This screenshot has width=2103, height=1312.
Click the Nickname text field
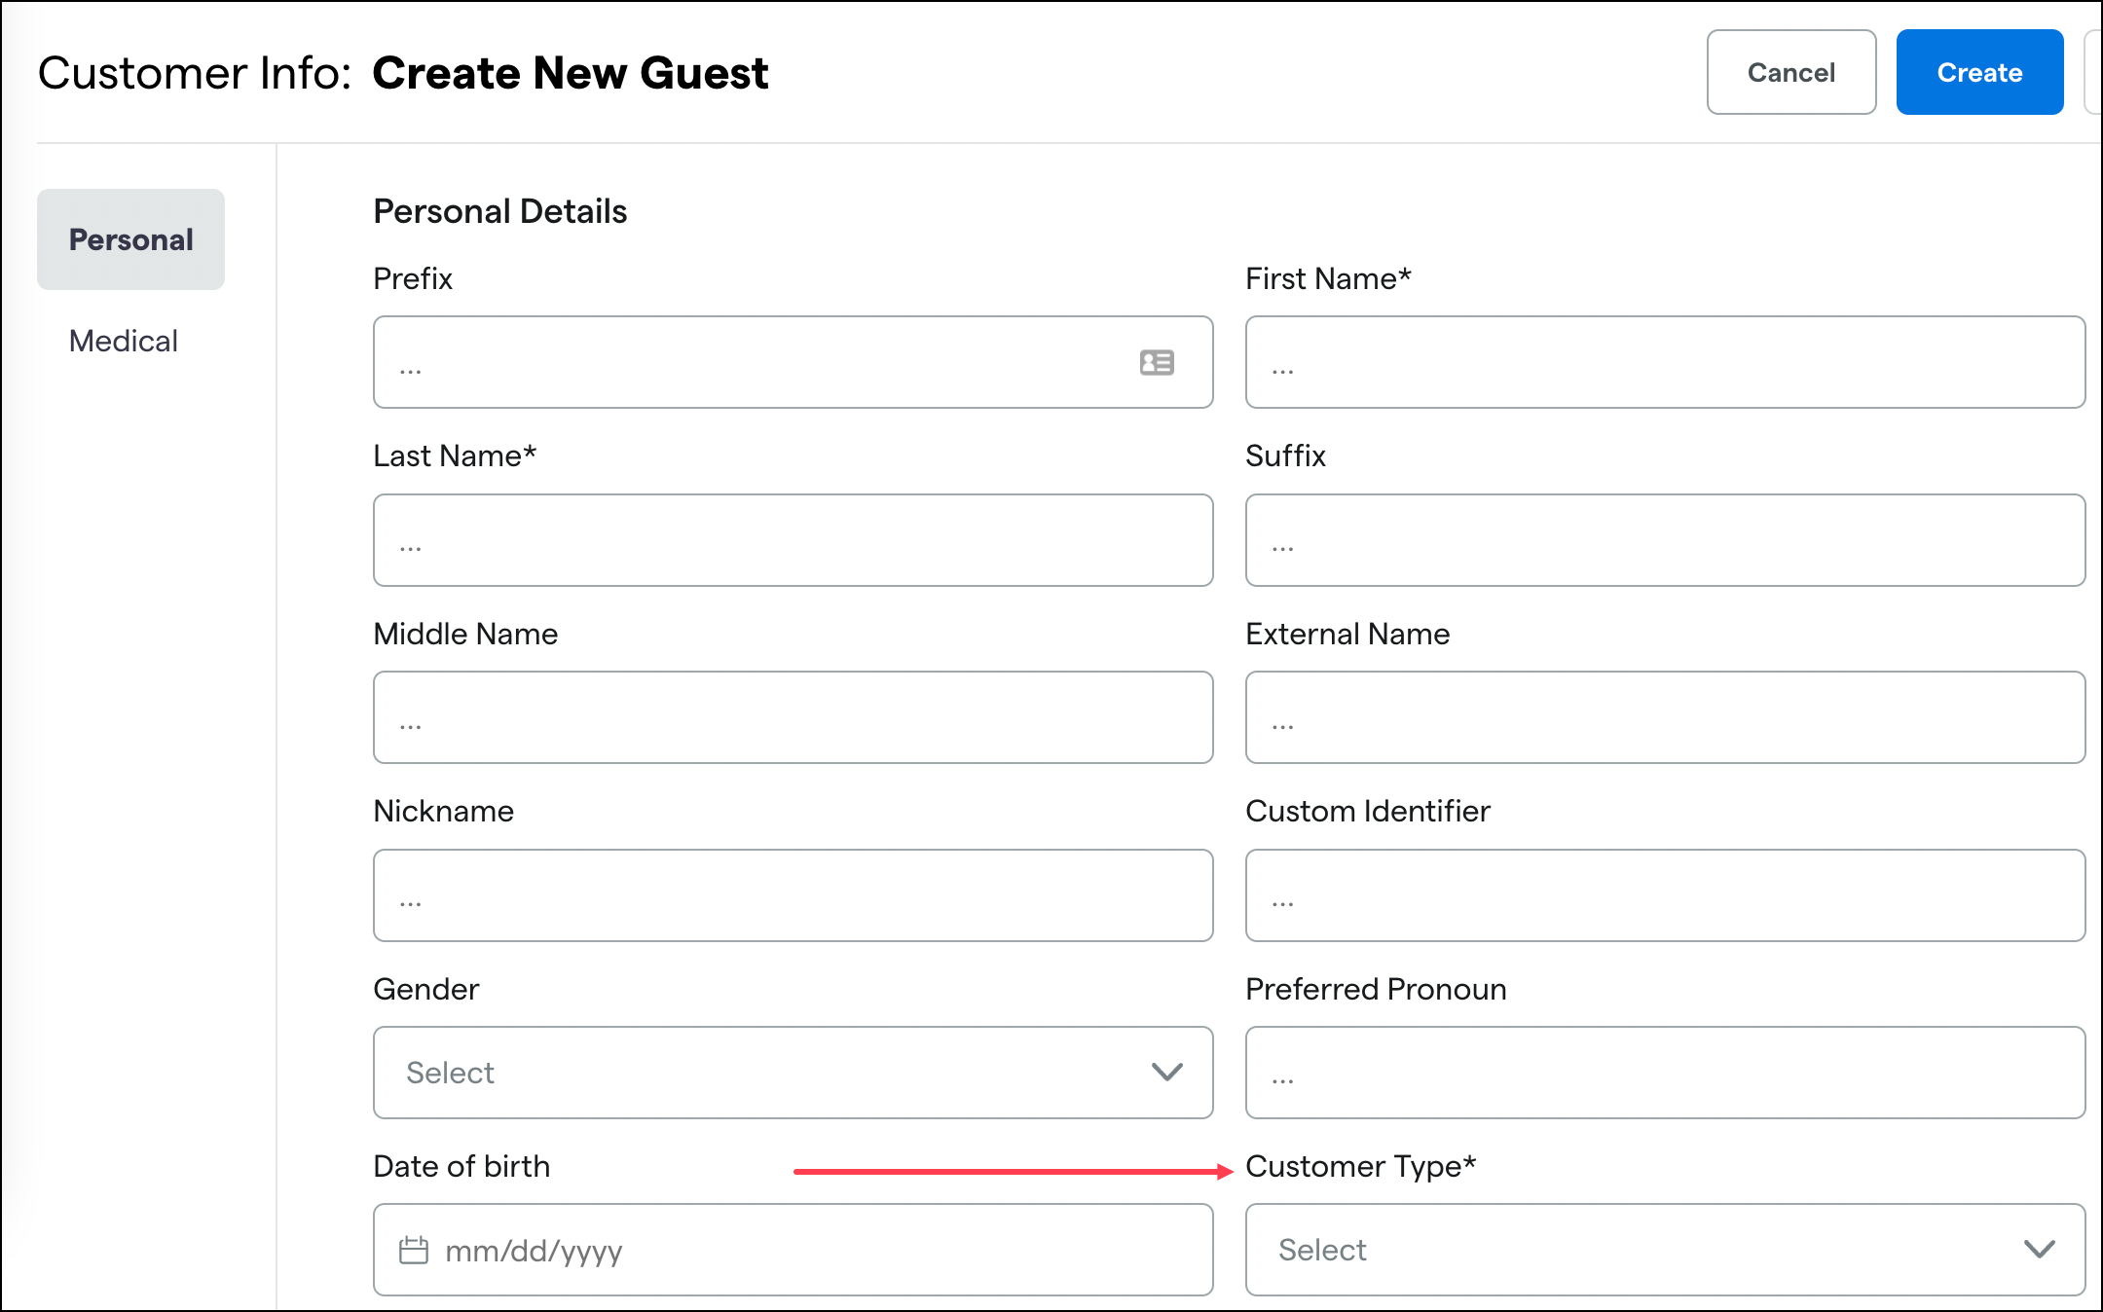793,895
